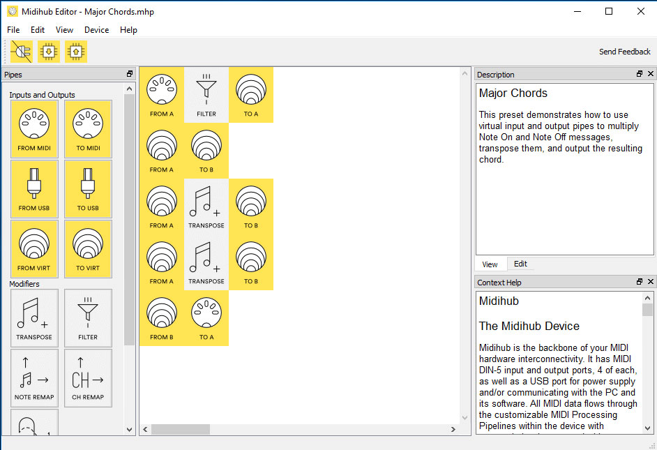
Task: Click the Inputs and Outputs section label
Action: tap(42, 95)
